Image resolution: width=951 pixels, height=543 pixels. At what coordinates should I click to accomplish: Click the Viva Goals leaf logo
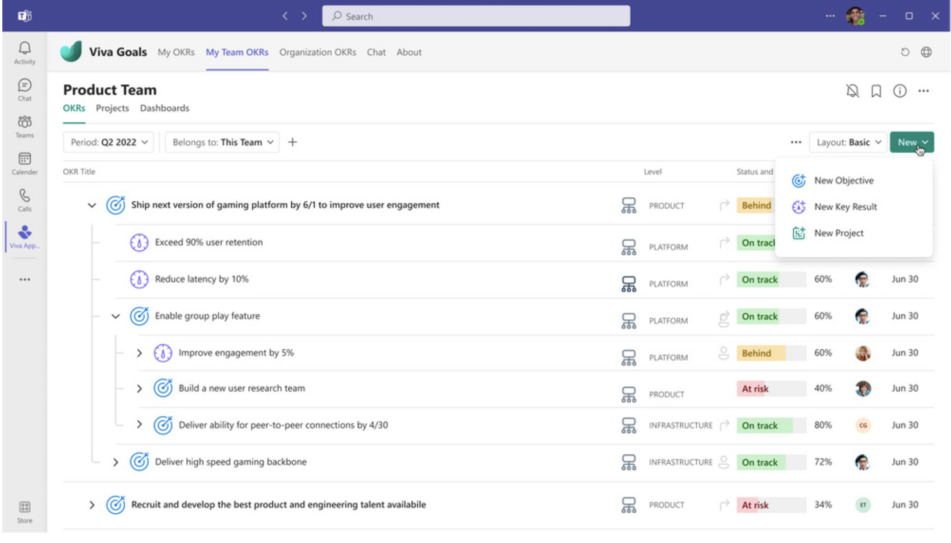pyautogui.click(x=71, y=52)
